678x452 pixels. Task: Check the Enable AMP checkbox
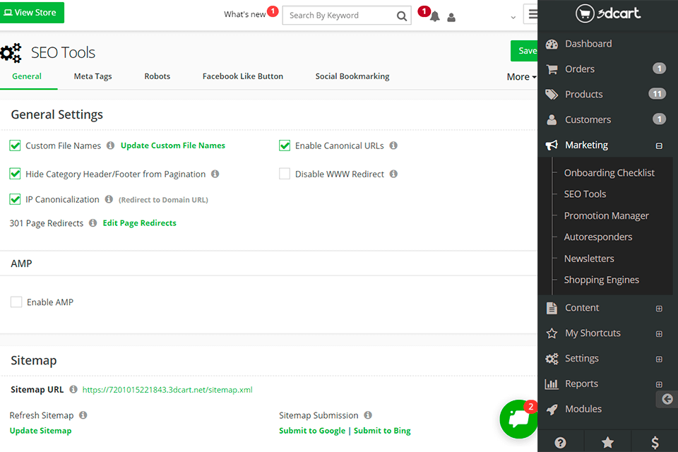[x=16, y=302]
